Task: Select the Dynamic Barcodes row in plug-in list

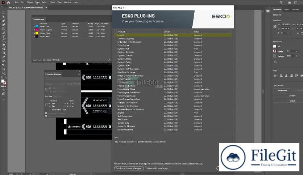Action: coord(173,52)
